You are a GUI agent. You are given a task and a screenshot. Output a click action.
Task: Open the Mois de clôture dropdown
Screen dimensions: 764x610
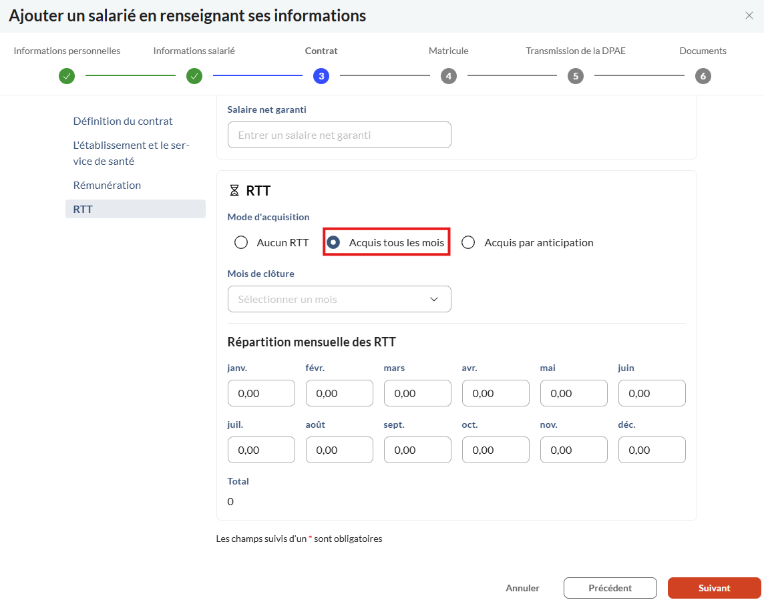(x=339, y=299)
